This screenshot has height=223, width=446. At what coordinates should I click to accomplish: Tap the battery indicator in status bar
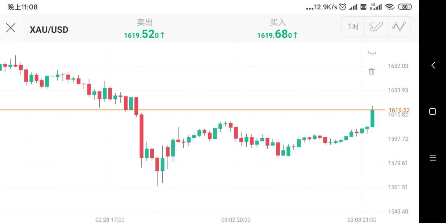point(405,7)
